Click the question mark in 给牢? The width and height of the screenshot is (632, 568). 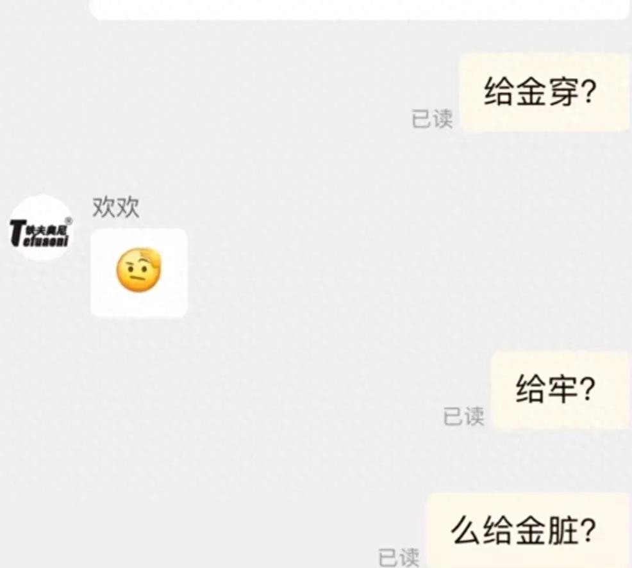coord(588,389)
